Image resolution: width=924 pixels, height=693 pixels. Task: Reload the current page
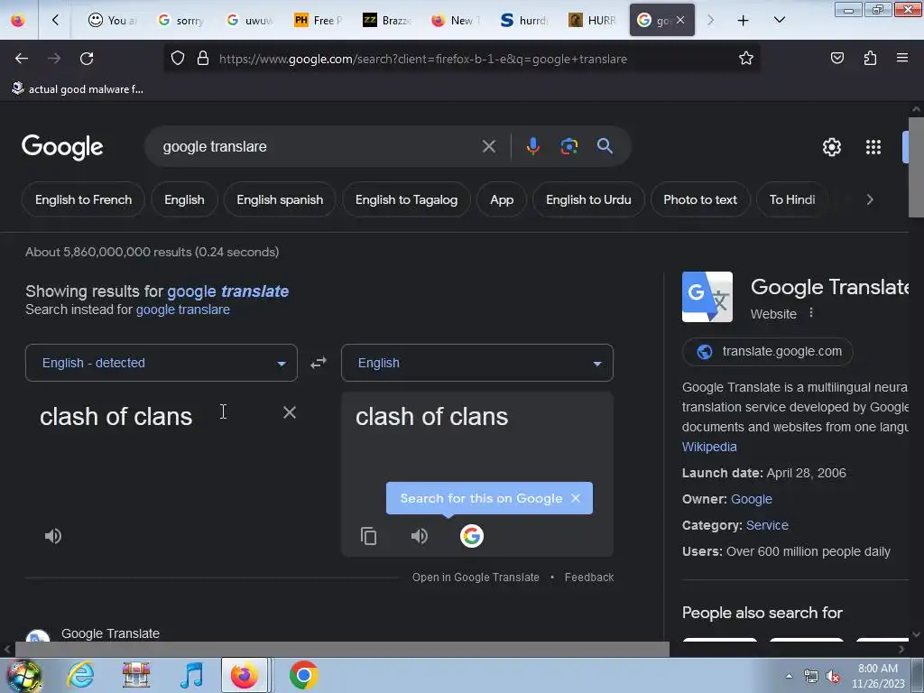[87, 59]
